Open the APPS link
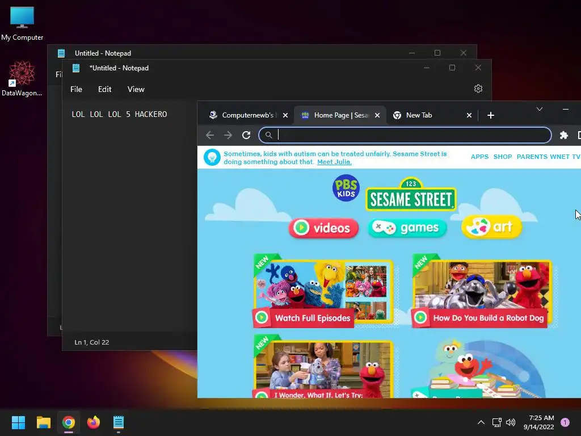The width and height of the screenshot is (581, 436). click(479, 157)
